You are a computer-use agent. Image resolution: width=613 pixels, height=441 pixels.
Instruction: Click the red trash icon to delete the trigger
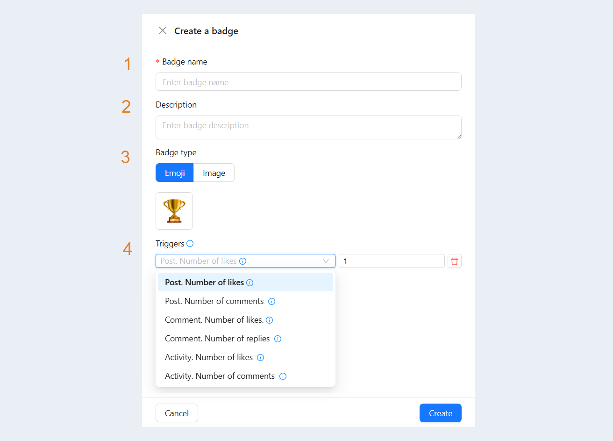[454, 261]
